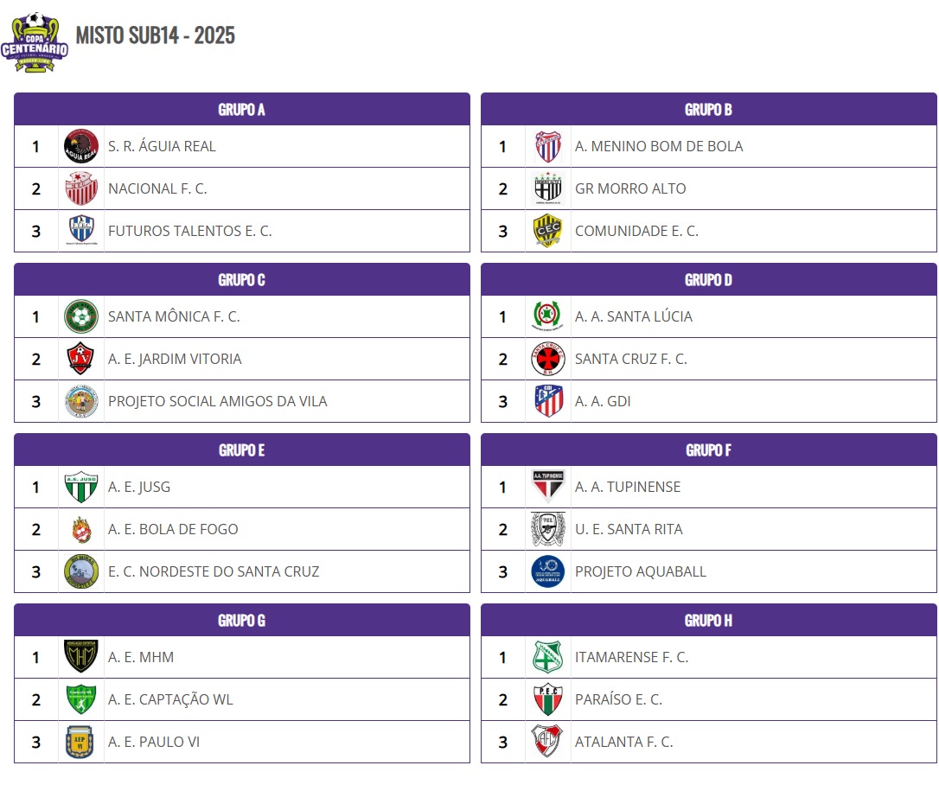
Task: Open the A. Menino Bom de Bola team link
Action: pos(659,146)
